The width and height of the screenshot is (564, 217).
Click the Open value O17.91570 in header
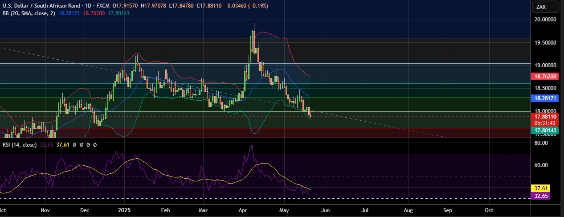(124, 6)
